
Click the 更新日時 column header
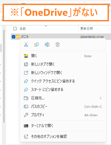point(87,29)
